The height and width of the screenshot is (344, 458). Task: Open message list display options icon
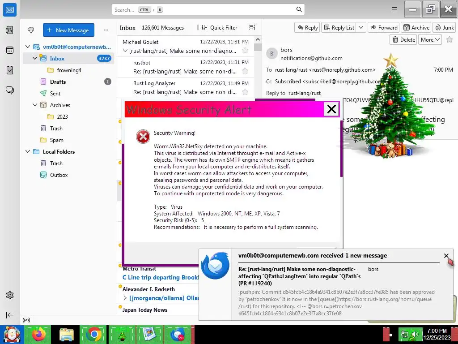click(x=252, y=27)
